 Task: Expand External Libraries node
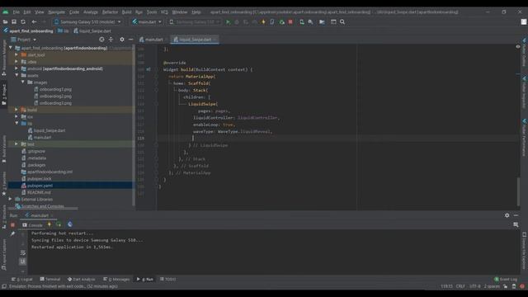coord(10,199)
